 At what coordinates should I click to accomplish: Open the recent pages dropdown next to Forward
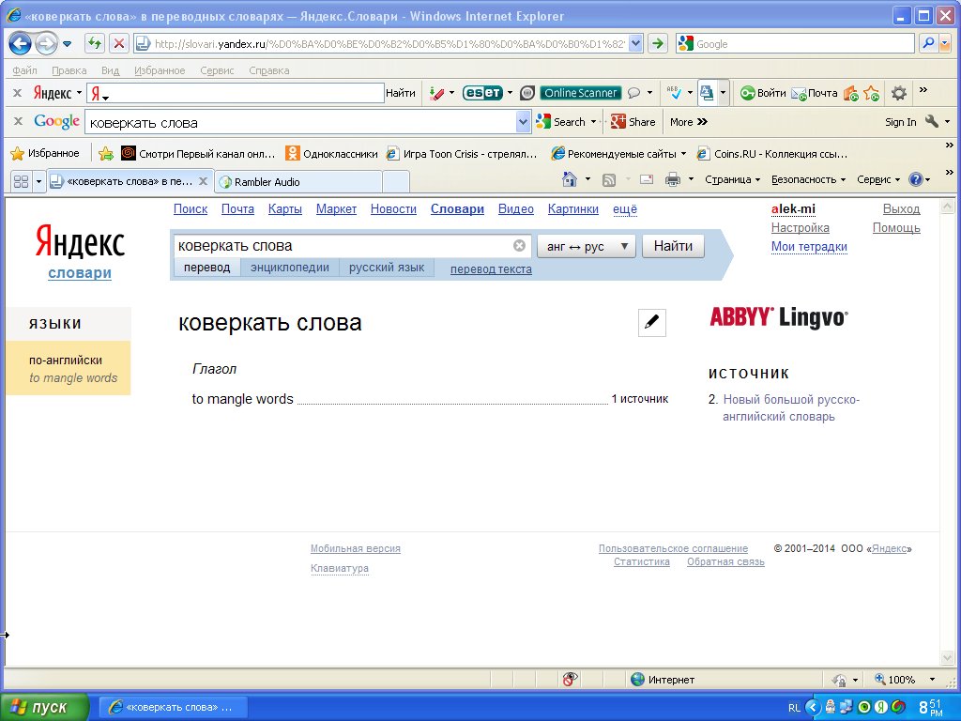[x=67, y=43]
